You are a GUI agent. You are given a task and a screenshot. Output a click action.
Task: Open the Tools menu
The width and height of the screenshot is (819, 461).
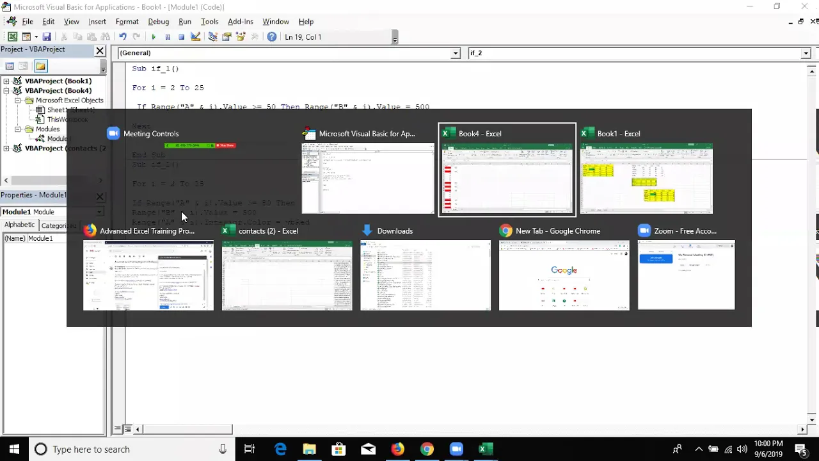click(210, 22)
